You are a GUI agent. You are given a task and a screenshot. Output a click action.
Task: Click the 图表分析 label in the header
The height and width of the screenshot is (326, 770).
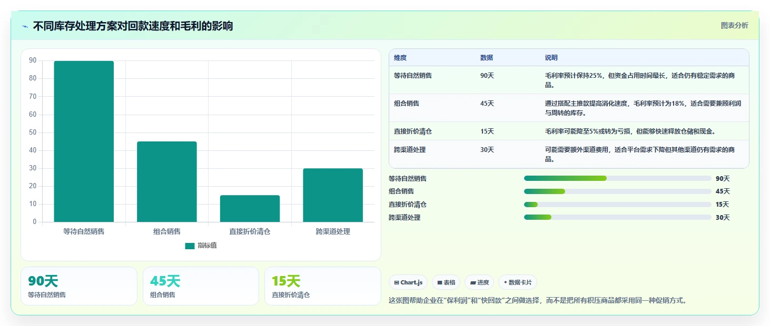pos(734,26)
